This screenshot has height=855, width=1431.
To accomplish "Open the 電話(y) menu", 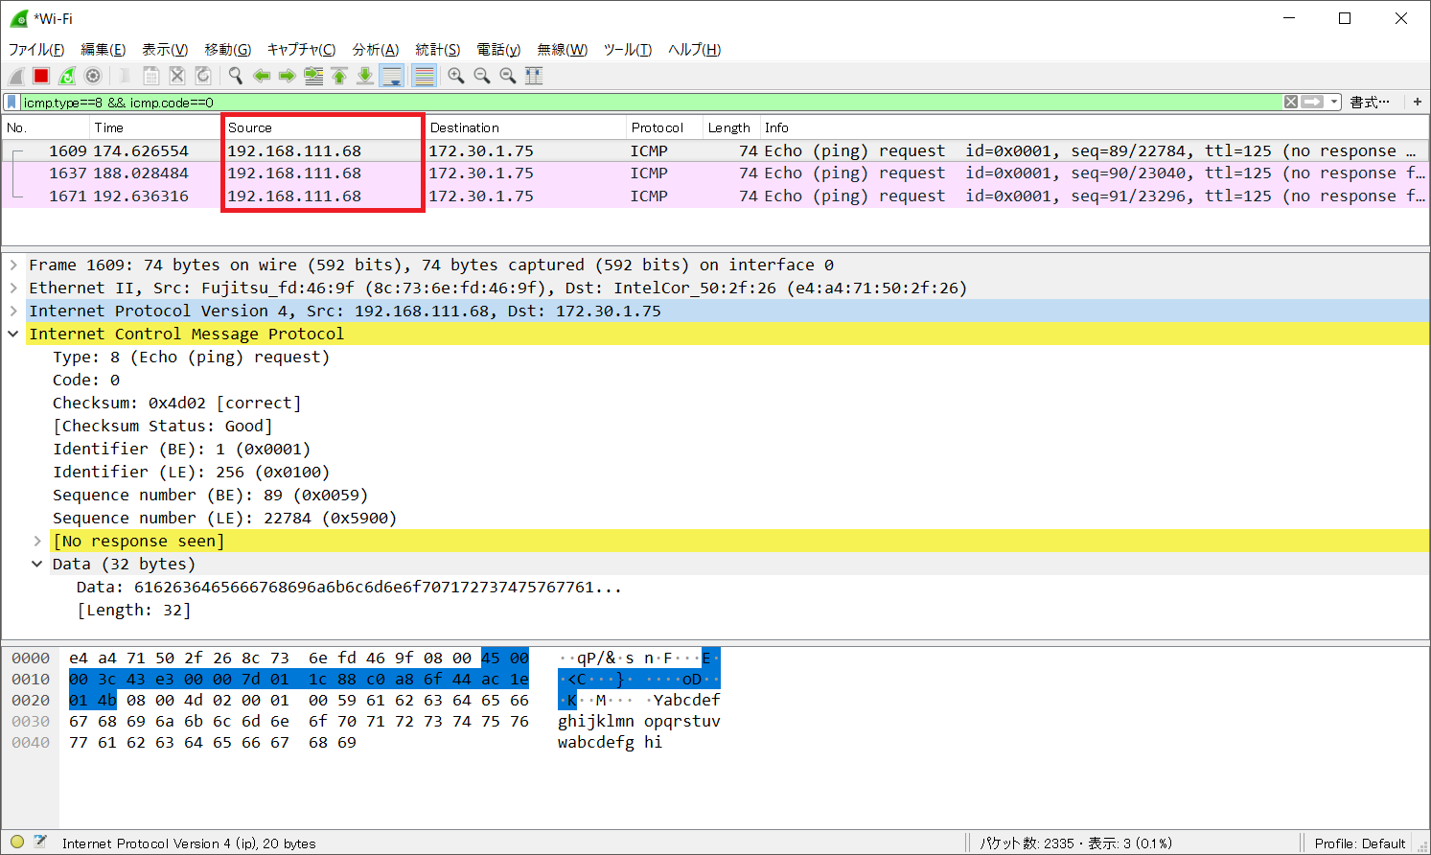I will (498, 50).
